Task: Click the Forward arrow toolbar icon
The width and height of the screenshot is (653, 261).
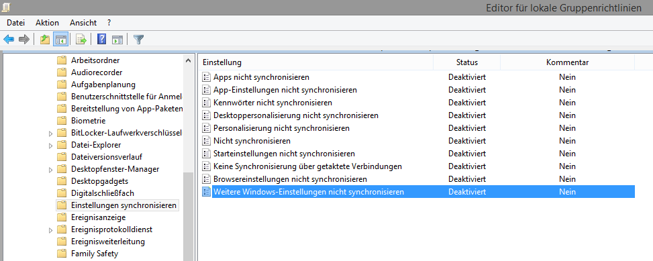Action: pos(23,40)
